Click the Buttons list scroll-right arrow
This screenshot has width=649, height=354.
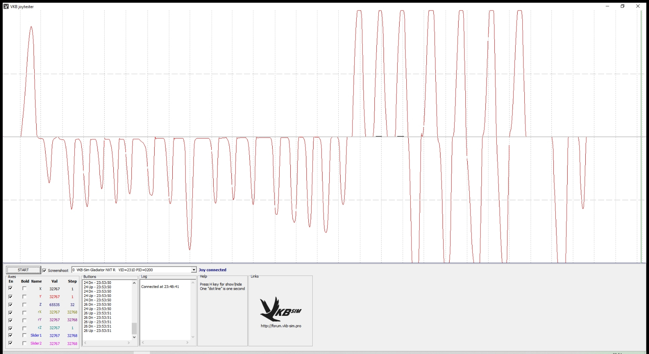pyautogui.click(x=129, y=343)
